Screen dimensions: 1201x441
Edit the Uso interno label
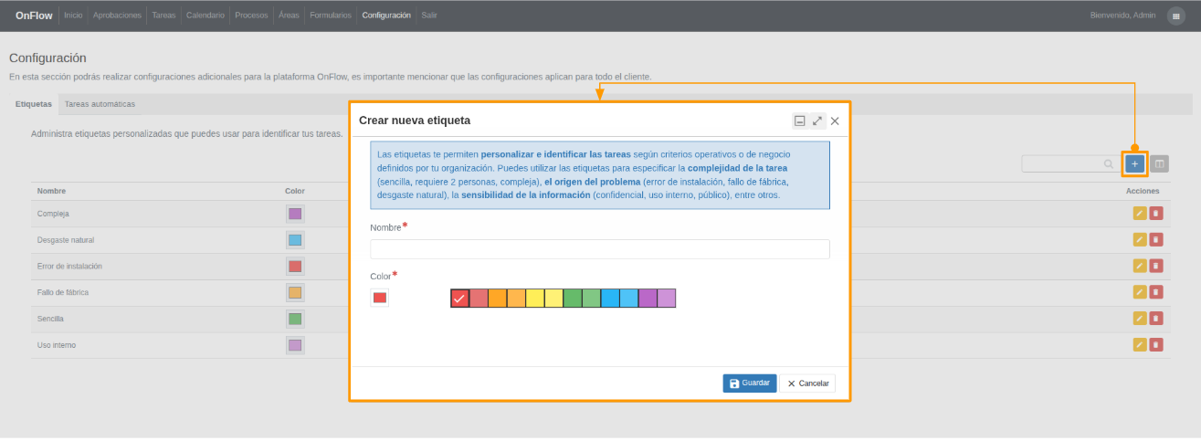tap(1139, 345)
